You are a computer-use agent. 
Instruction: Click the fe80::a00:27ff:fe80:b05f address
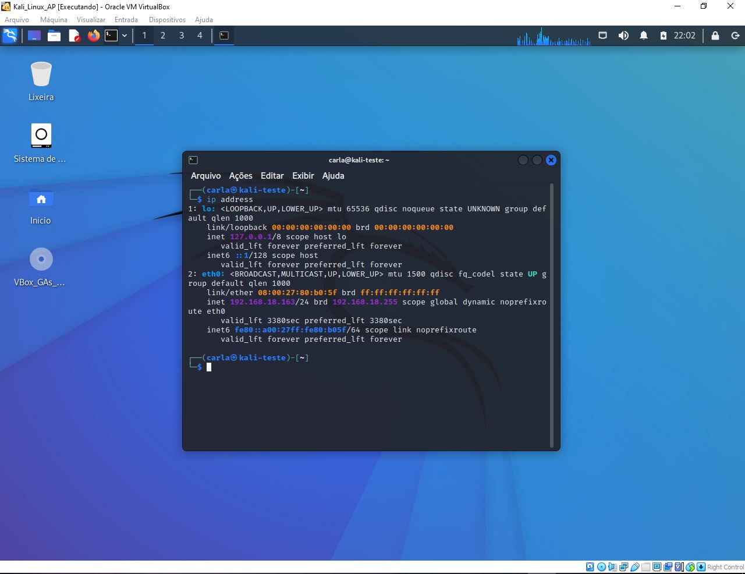(x=290, y=330)
